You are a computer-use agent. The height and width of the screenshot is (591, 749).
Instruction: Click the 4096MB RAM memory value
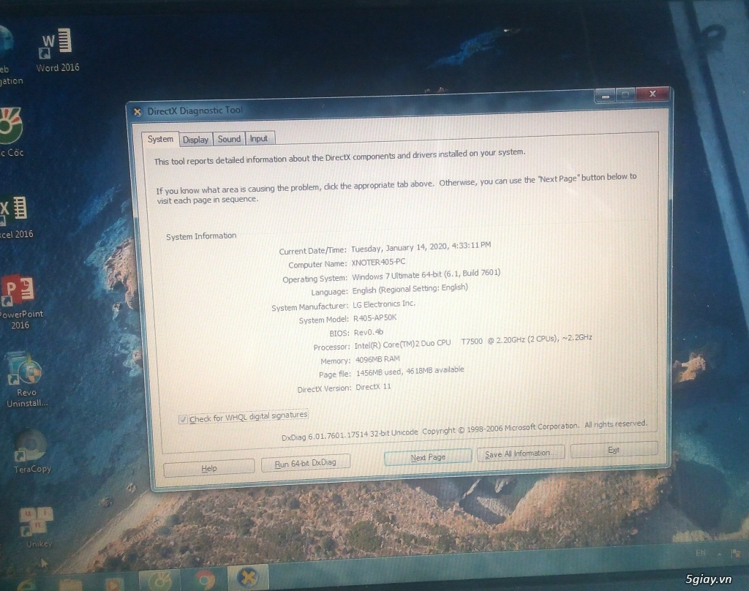point(377,359)
